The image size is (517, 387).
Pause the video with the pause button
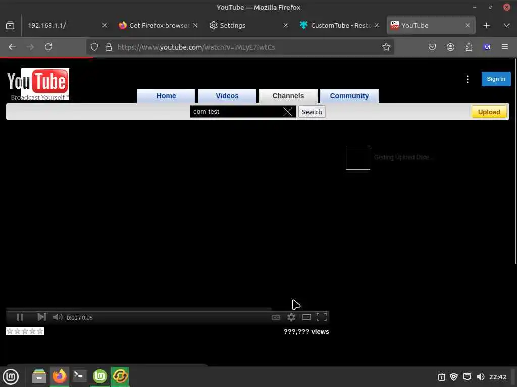tap(20, 317)
